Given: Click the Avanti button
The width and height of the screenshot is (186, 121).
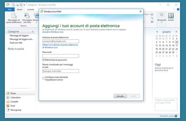Looking at the screenshot, I should click(x=134, y=96).
